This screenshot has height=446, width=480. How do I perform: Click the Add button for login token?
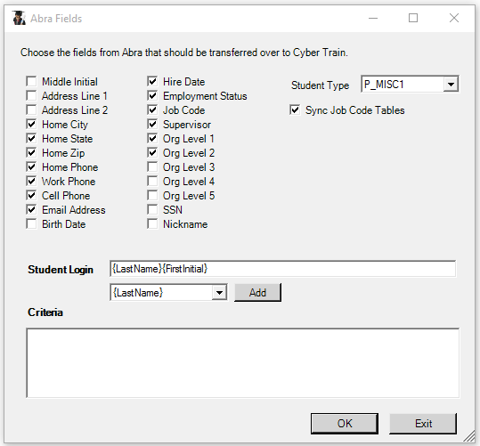[x=257, y=293]
